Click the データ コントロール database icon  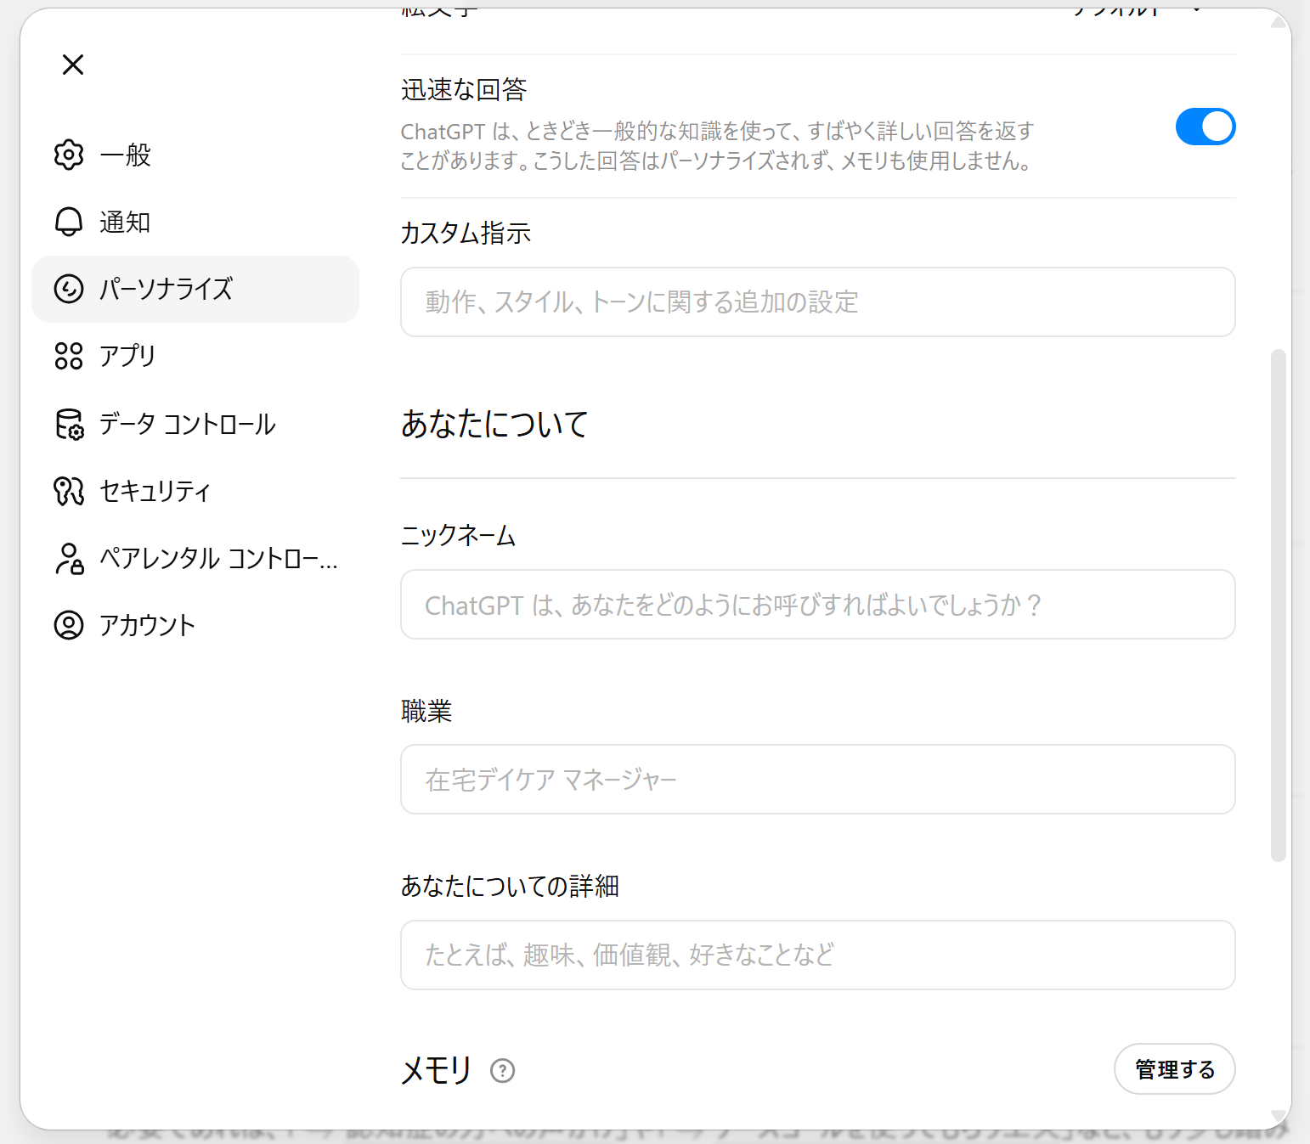69,424
